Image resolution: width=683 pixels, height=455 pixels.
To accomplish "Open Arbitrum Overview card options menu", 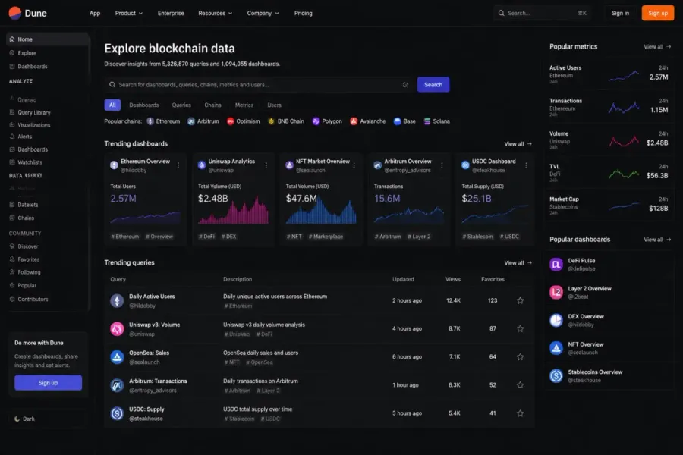I will point(442,165).
